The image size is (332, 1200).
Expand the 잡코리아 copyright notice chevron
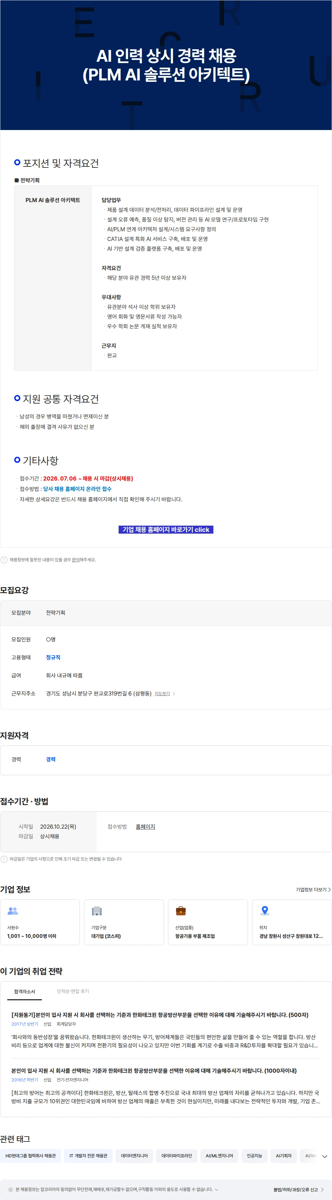point(216,1189)
